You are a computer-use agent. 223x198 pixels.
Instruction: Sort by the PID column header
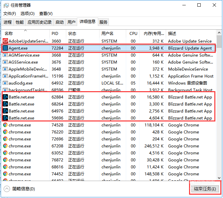(x=58, y=33)
